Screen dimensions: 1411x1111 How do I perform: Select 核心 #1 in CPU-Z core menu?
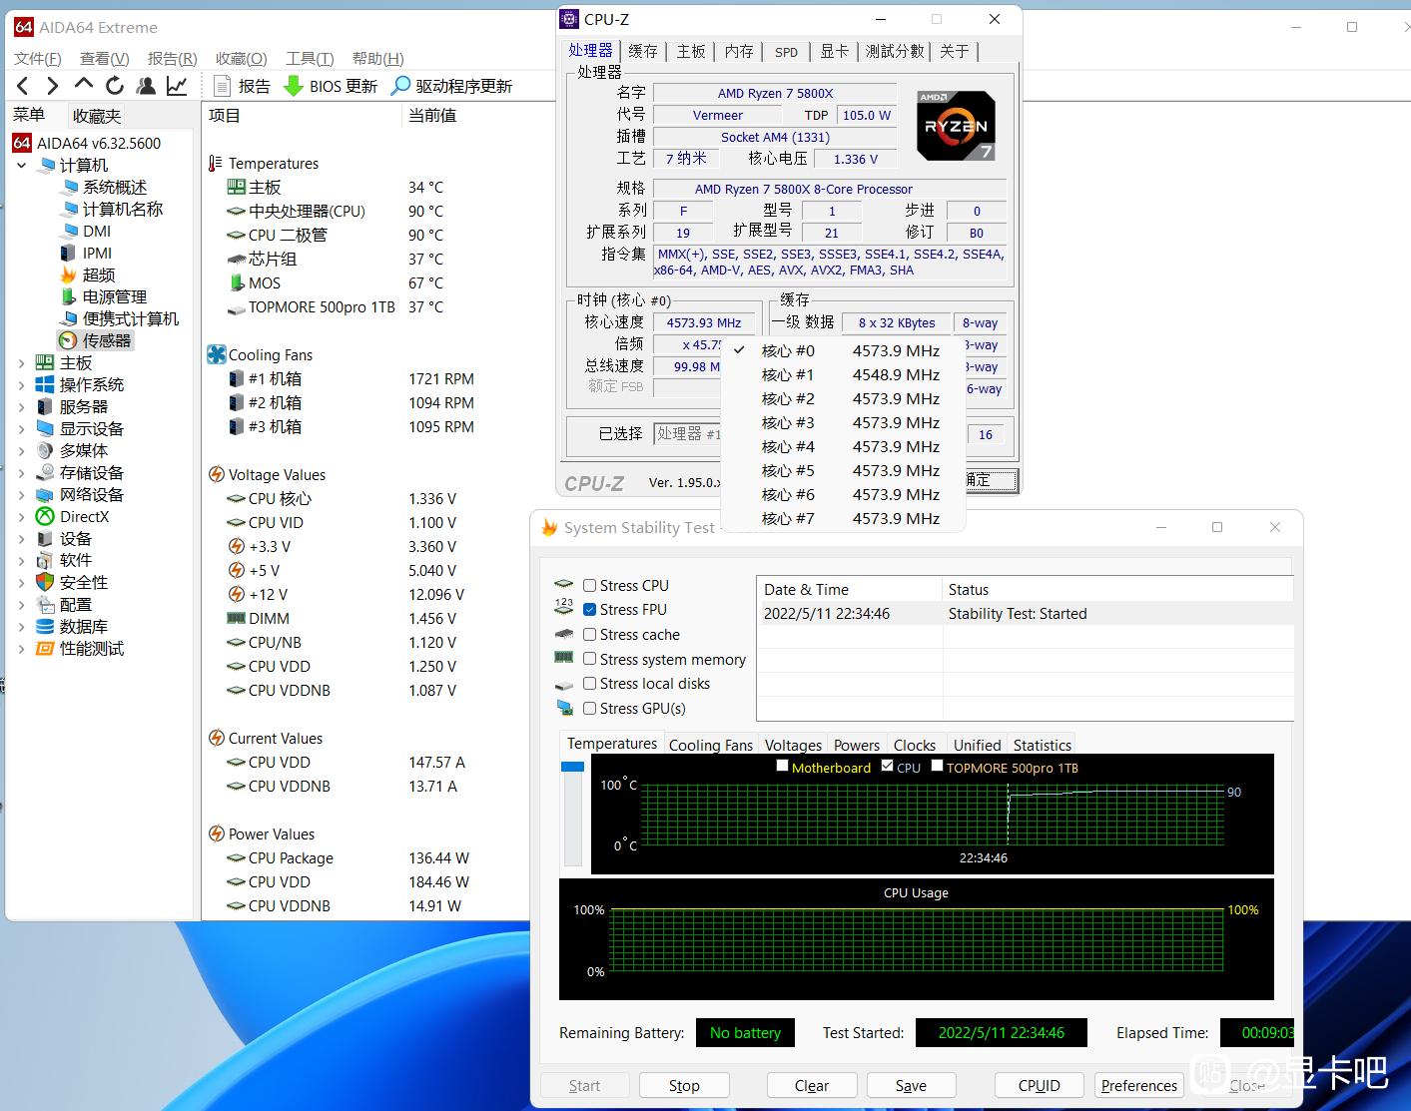(x=843, y=374)
